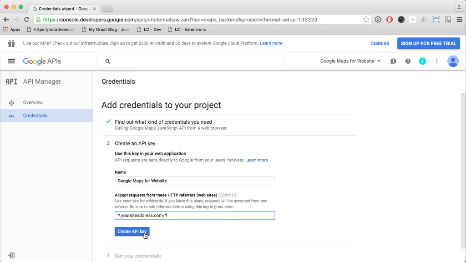Focus the Google APIs search box

click(x=191, y=61)
